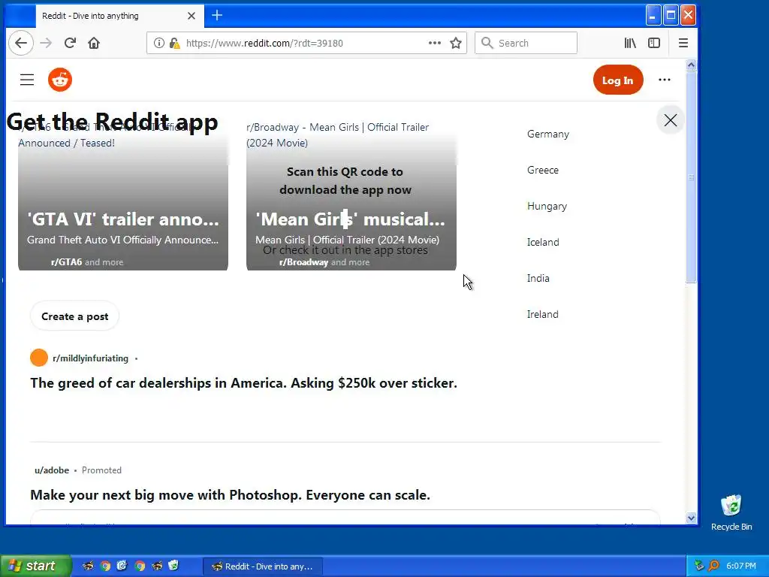Close the Get the Reddit app overlay
The width and height of the screenshot is (769, 577).
pyautogui.click(x=671, y=120)
